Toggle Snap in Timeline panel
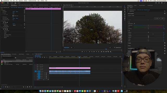 [x=38, y=57]
